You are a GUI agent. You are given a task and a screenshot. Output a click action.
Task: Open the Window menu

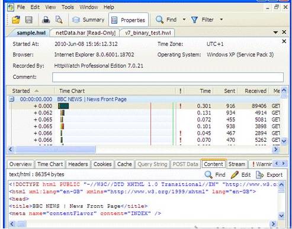[x=89, y=7]
